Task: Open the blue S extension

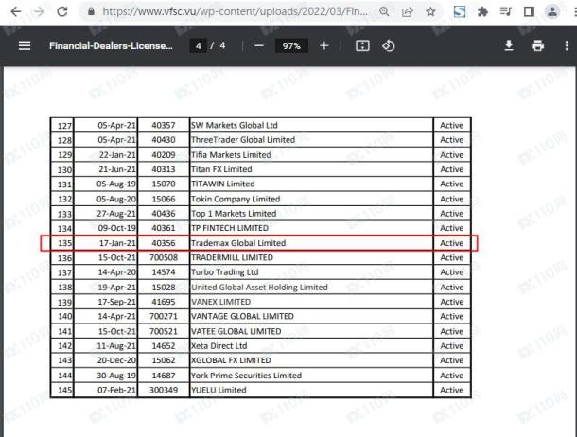Action: [x=460, y=11]
